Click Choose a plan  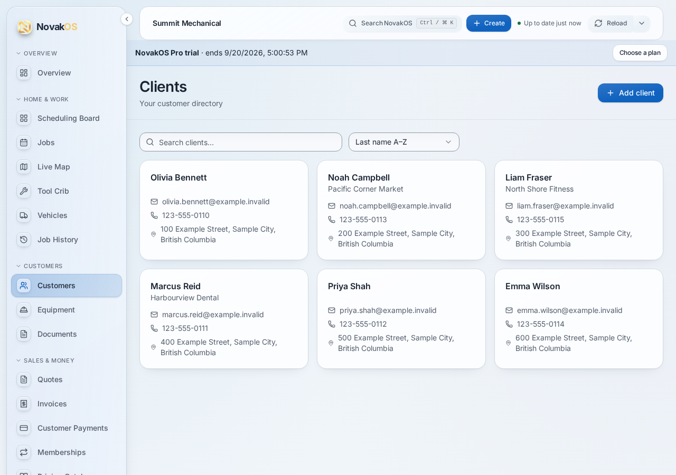[640, 53]
